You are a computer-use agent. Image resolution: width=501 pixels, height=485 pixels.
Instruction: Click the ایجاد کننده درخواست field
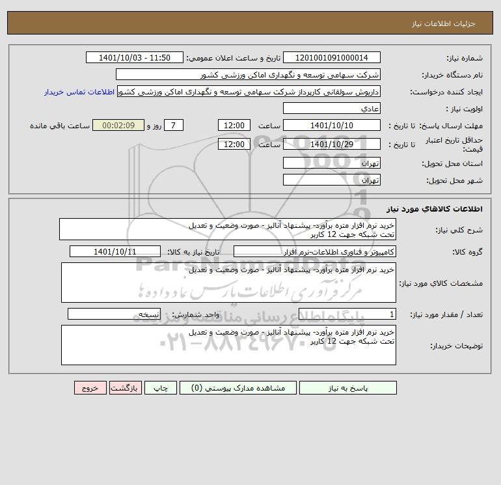coord(249,92)
